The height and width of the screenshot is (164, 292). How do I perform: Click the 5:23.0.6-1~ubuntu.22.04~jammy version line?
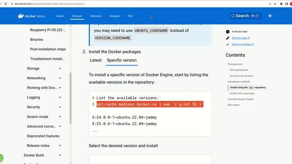tap(125, 124)
